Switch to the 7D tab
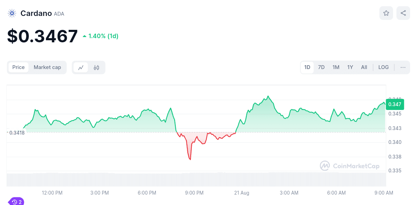Screen dimensions: 416x205 (321, 67)
